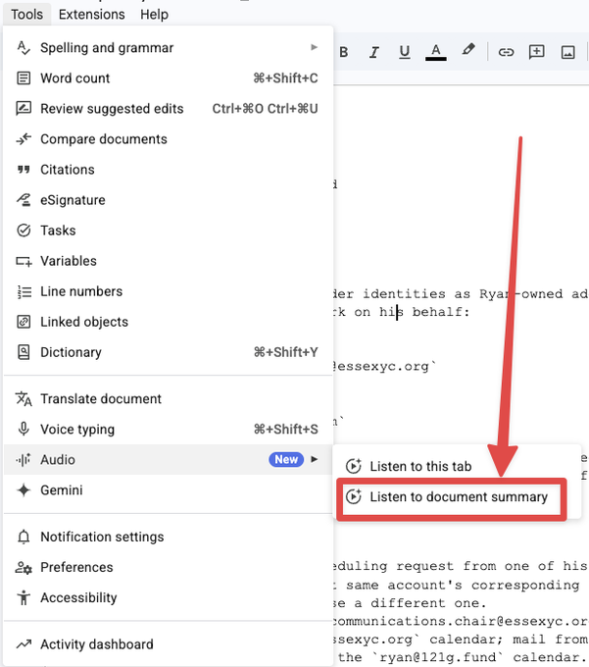Start Voice typing

[77, 430]
